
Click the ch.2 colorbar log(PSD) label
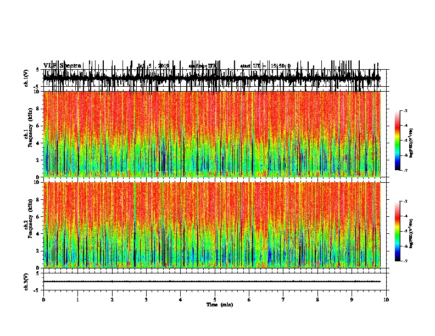pos(411,233)
